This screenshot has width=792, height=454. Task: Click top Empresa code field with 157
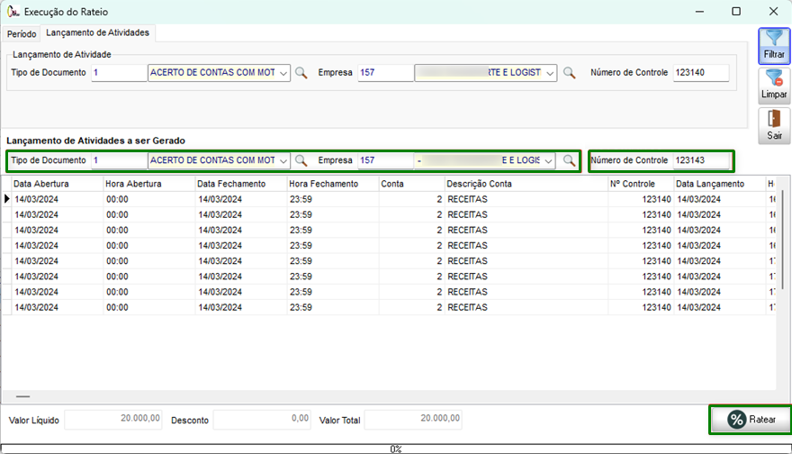point(385,73)
